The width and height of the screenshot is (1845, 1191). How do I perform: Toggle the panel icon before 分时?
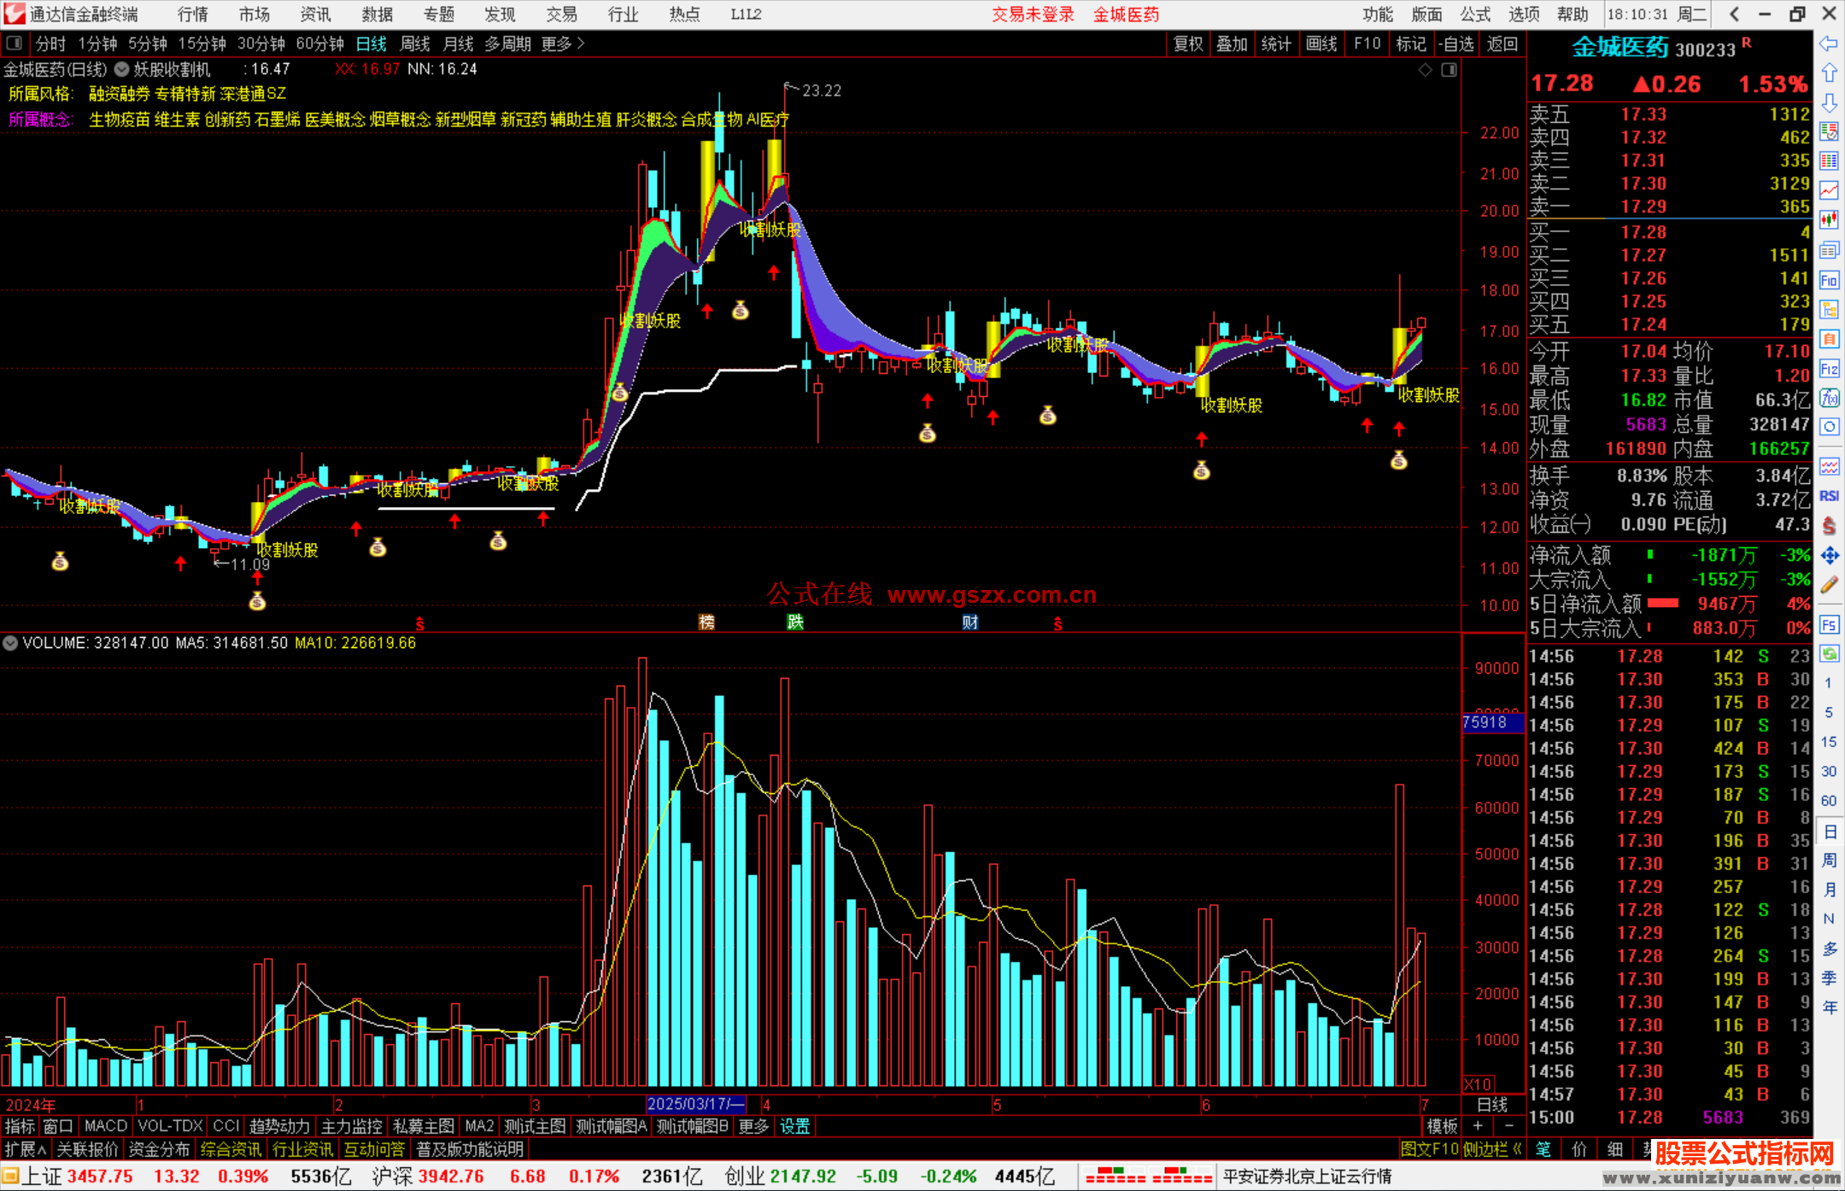click(x=14, y=44)
